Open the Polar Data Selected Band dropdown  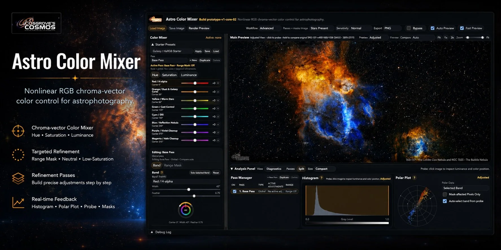(x=465, y=188)
